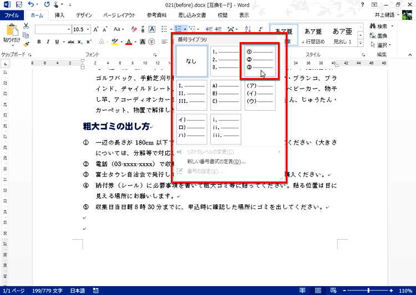The width and height of the screenshot is (416, 295).
Task: Open font color dropdown arrow
Action: click(135, 42)
